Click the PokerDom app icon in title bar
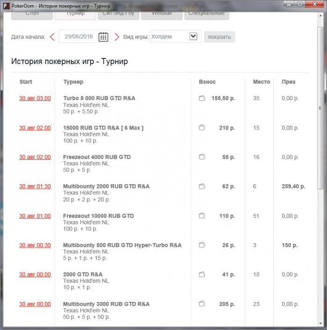327x330 pixels. (x=7, y=6)
